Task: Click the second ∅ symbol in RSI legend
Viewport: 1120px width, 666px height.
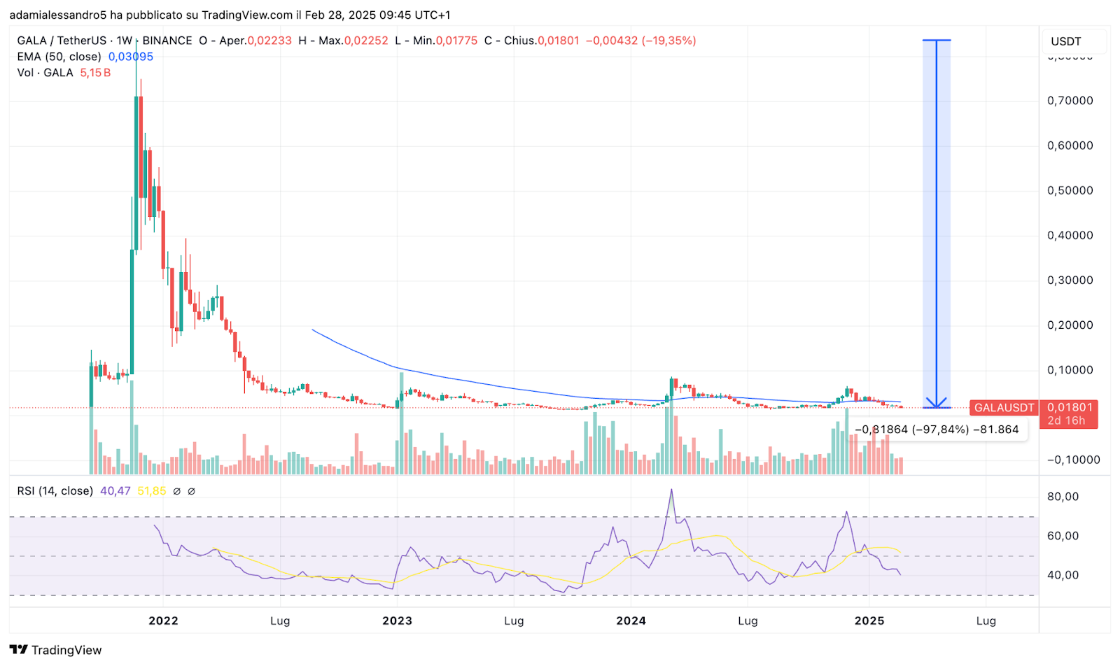Action: tap(191, 491)
